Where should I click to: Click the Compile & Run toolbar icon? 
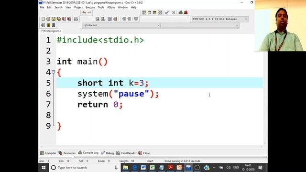coord(154,13)
